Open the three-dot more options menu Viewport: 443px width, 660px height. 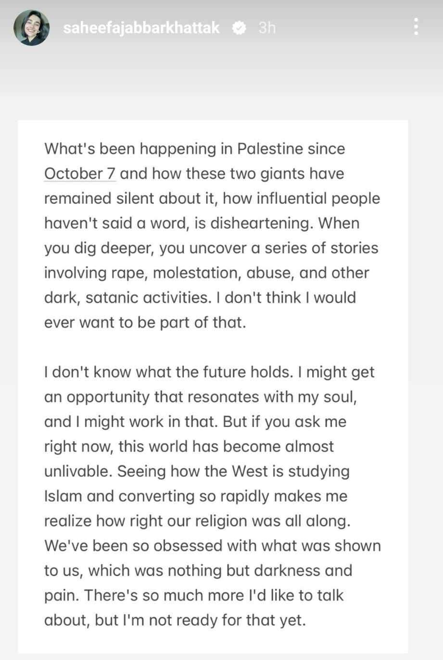(x=416, y=27)
